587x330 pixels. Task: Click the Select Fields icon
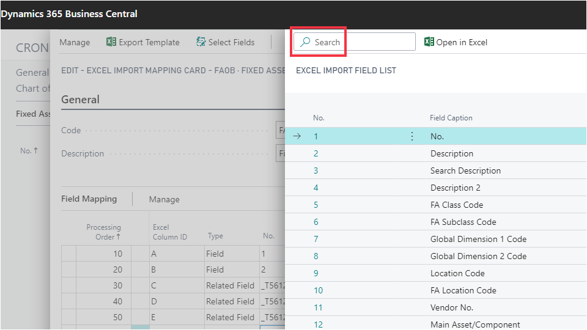[x=201, y=42]
